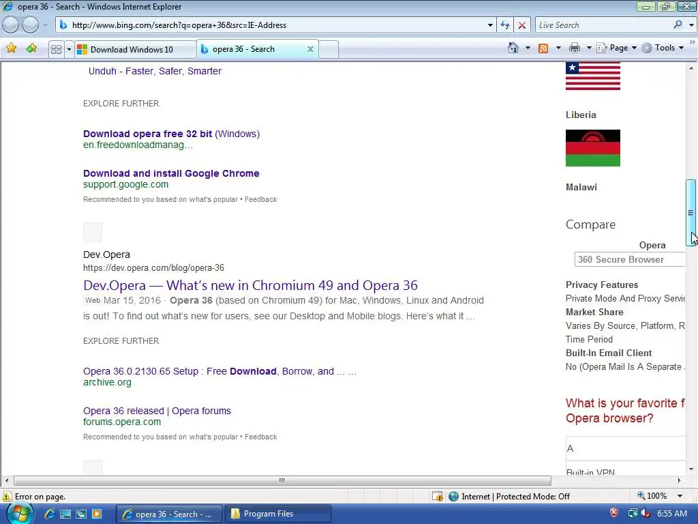Expand the Print options dropdown arrow
This screenshot has height=524, width=698.
click(588, 48)
